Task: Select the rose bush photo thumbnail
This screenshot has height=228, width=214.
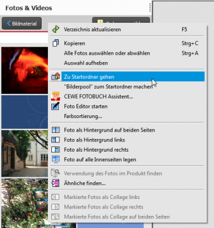Action: (x=25, y=203)
